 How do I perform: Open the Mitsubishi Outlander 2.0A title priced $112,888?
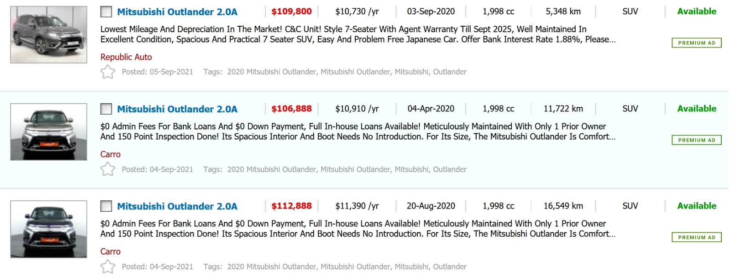(177, 206)
